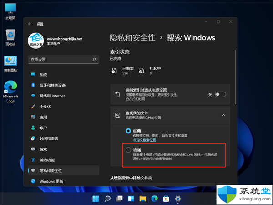This screenshot has width=273, height=205.
Task: Open the Windows Start button
Action: 96,199
